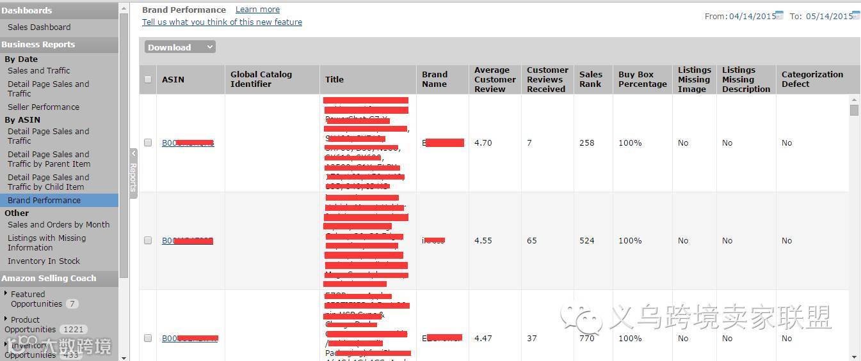Check the row with sales rank 524
The image size is (861, 361).
pos(148,240)
